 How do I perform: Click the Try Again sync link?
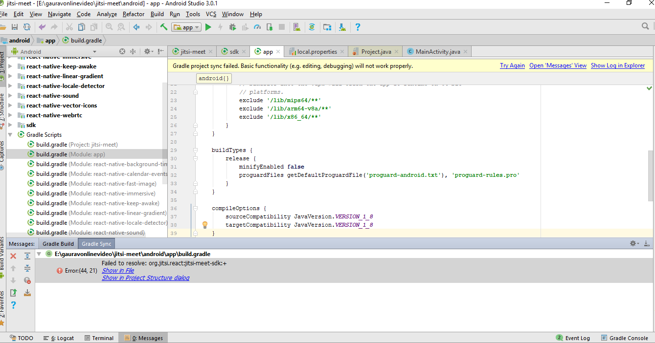click(x=512, y=65)
